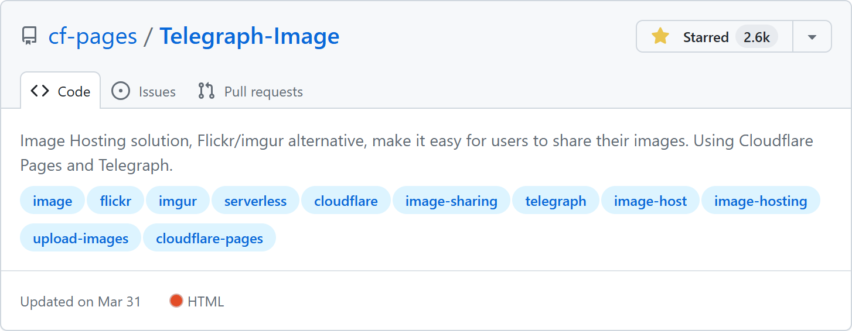
Task: Click the Pull requests branch icon
Action: click(x=206, y=91)
